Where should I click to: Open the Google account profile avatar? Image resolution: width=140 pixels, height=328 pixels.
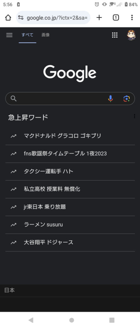pyautogui.click(x=131, y=35)
